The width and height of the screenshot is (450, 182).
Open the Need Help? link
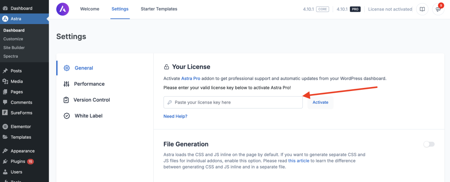[175, 116]
